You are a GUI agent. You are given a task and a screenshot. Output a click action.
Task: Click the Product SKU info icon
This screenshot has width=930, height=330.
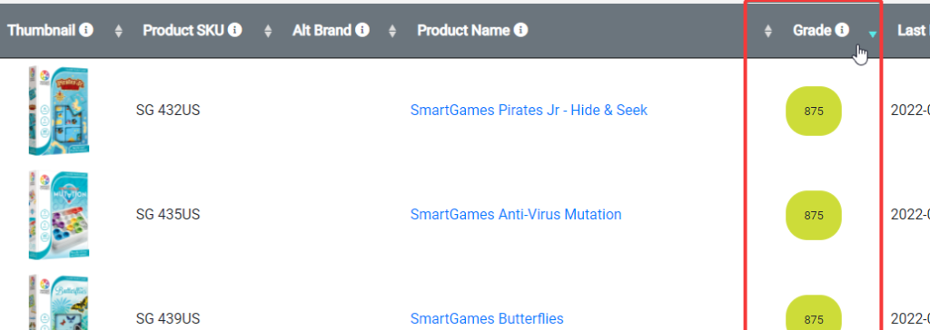(235, 30)
